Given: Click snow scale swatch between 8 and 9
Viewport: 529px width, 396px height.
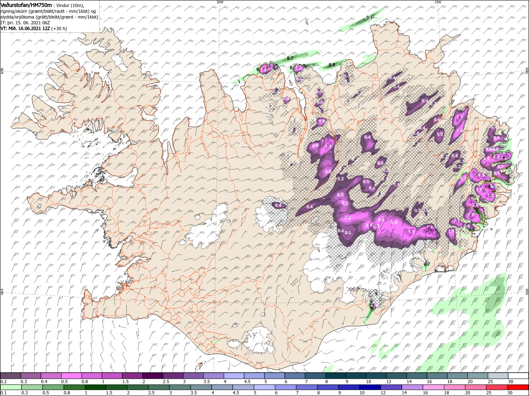Looking at the screenshot, I should [336, 376].
